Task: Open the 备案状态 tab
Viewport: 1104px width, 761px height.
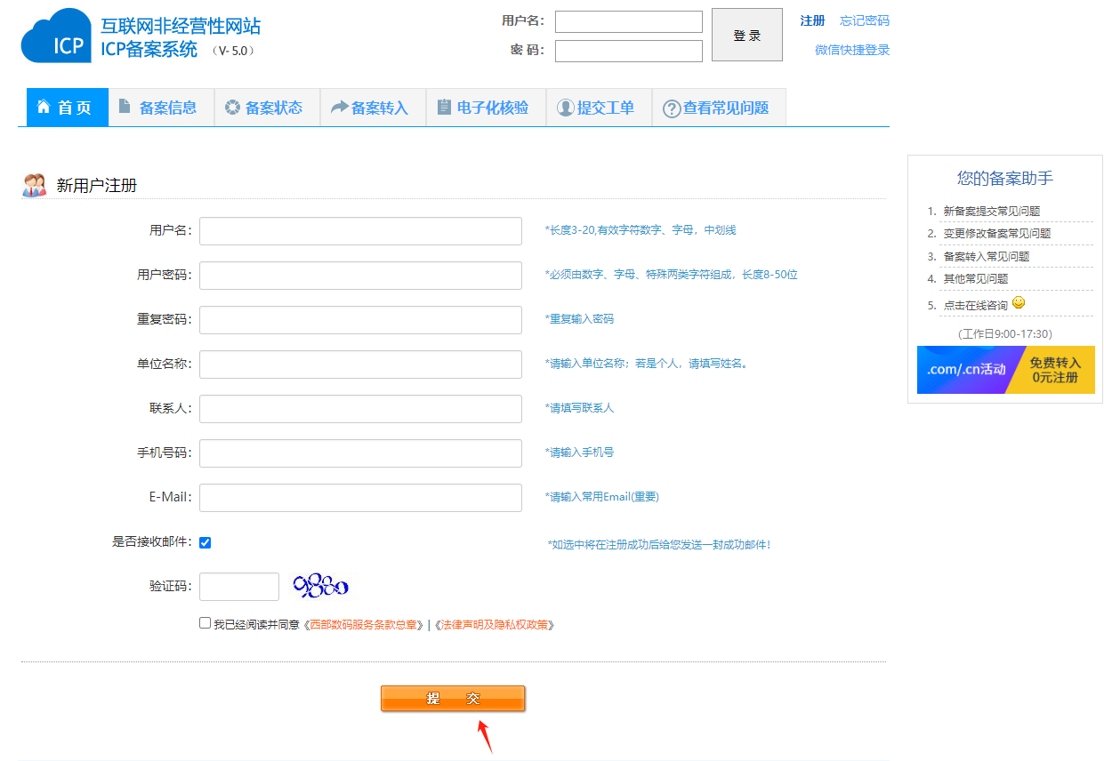Action: point(267,108)
